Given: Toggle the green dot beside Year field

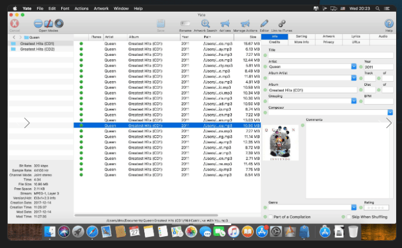Looking at the screenshot, I should pos(361,67).
